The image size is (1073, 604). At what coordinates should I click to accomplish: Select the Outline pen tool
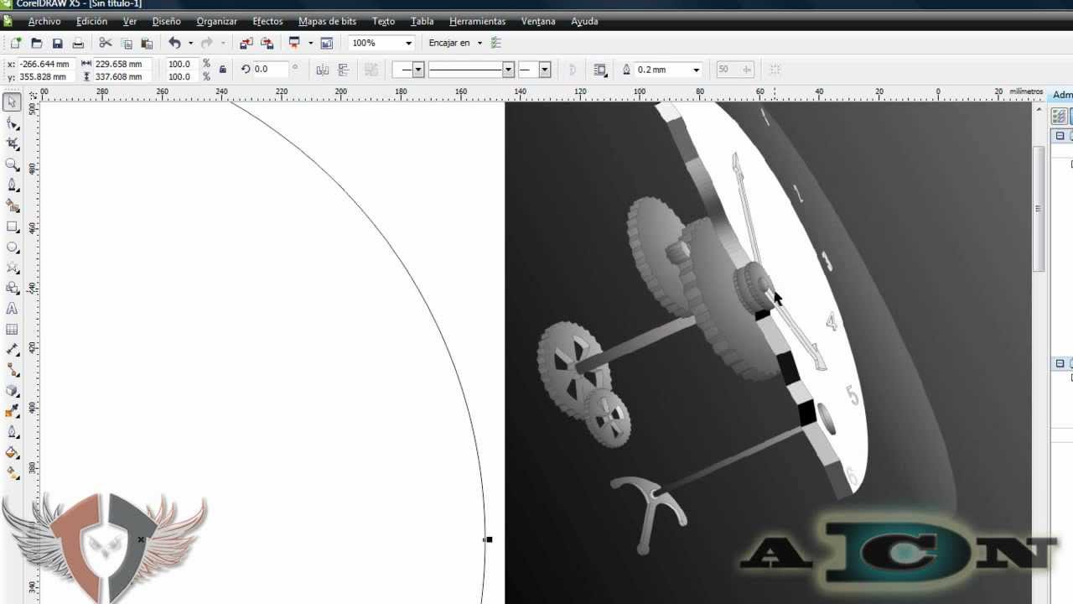12,432
